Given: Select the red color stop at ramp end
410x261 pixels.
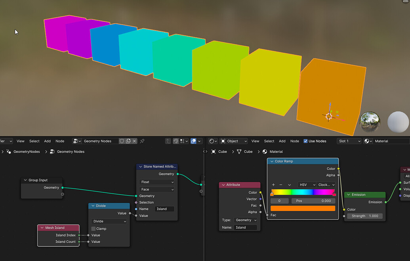Looking at the screenshot, I should 334,194.
